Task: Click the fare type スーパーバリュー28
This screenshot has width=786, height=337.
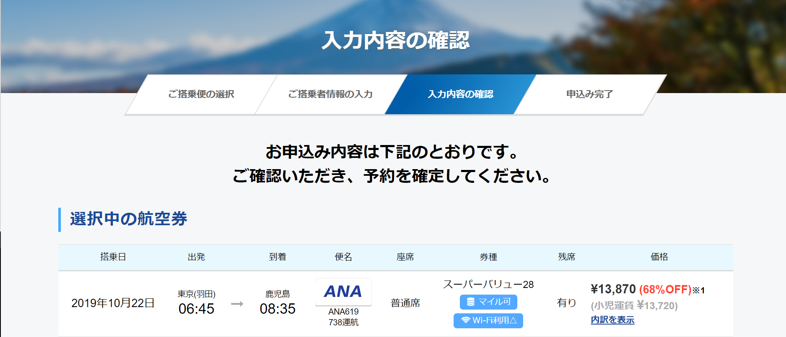Action: click(x=488, y=285)
